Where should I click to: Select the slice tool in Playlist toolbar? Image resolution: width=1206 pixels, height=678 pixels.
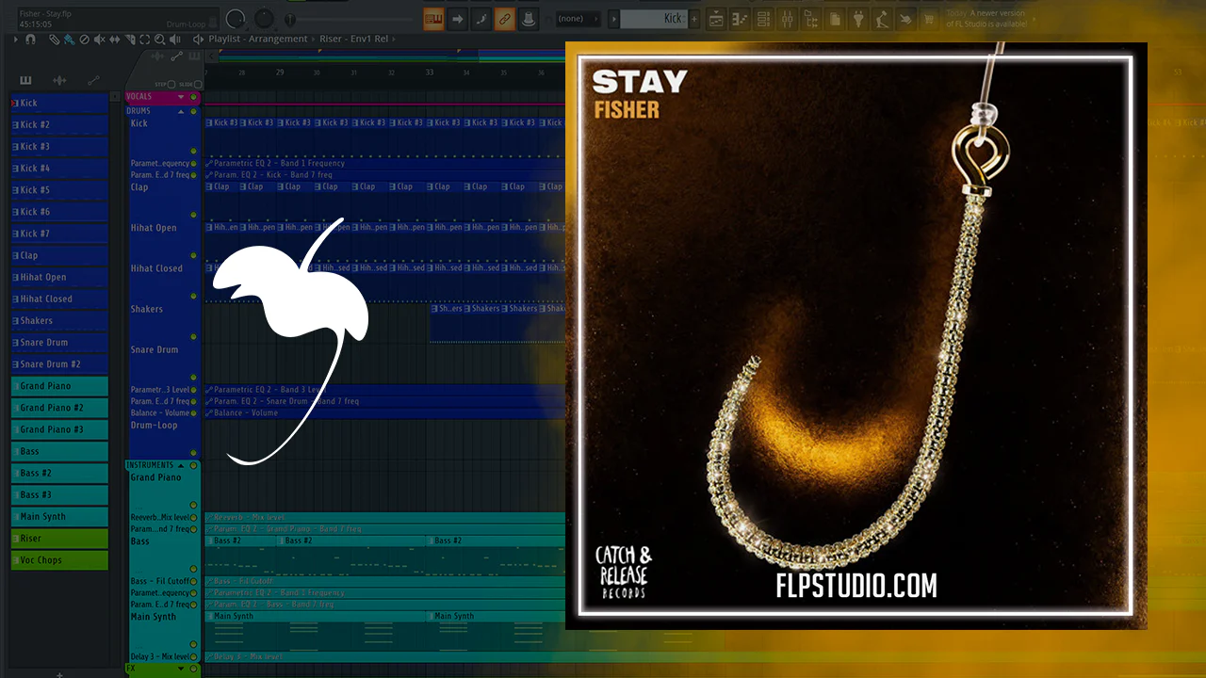click(129, 40)
